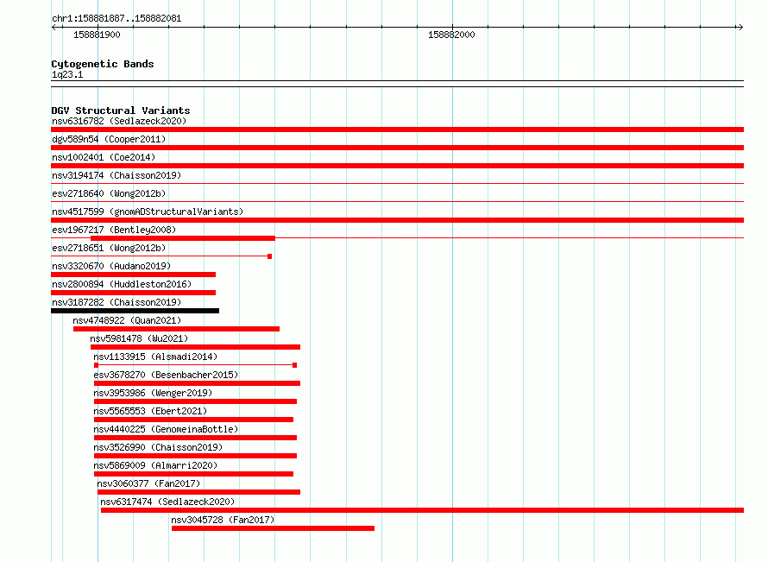Image resolution: width=768 pixels, height=562 pixels.
Task: Select nsv3187282 (Chaisson2019) variant label
Action: click(116, 302)
